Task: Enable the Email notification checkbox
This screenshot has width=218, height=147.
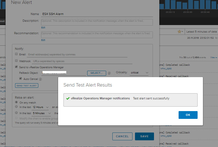Action: coord(16,55)
